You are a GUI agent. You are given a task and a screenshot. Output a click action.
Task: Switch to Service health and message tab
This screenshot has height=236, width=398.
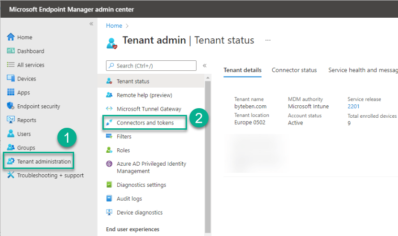coord(363,70)
